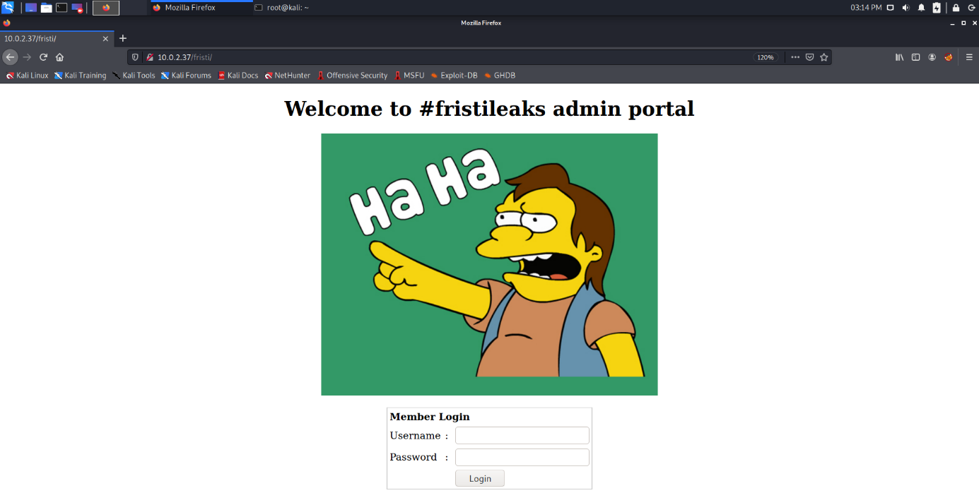The image size is (979, 493).
Task: Bookmark this page with the star icon
Action: pos(823,57)
